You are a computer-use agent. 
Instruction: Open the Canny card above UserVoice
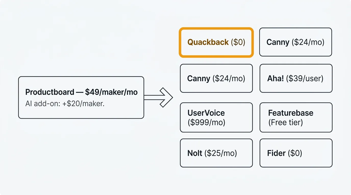click(216, 78)
